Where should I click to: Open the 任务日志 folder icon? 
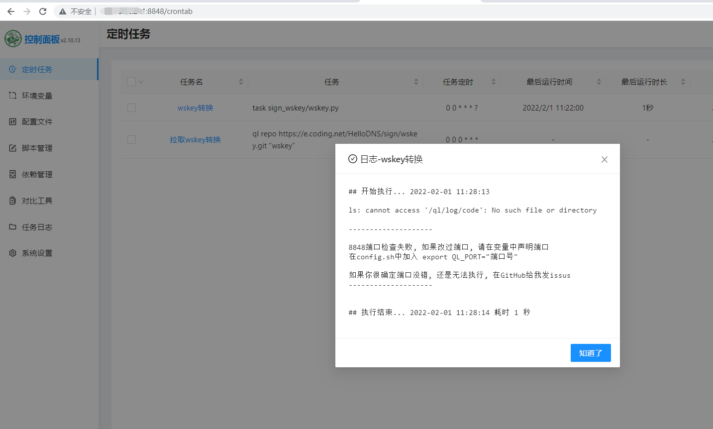[x=12, y=227]
